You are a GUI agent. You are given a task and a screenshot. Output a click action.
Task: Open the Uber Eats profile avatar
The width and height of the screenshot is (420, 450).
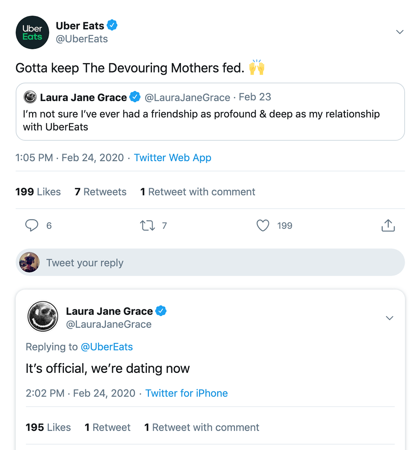33,33
